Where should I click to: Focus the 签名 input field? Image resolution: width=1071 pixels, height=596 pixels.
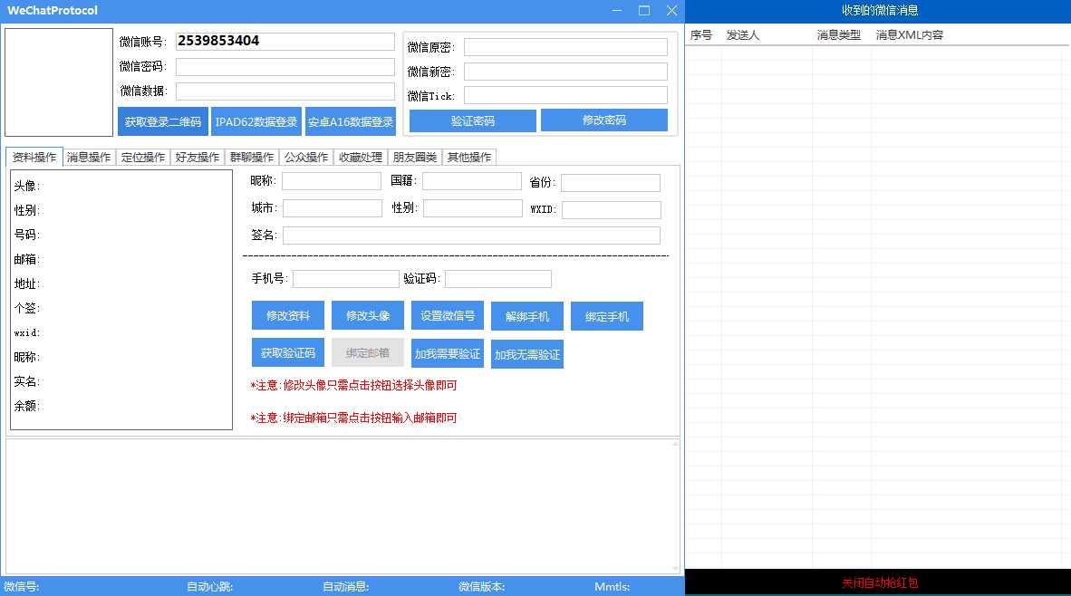(471, 236)
